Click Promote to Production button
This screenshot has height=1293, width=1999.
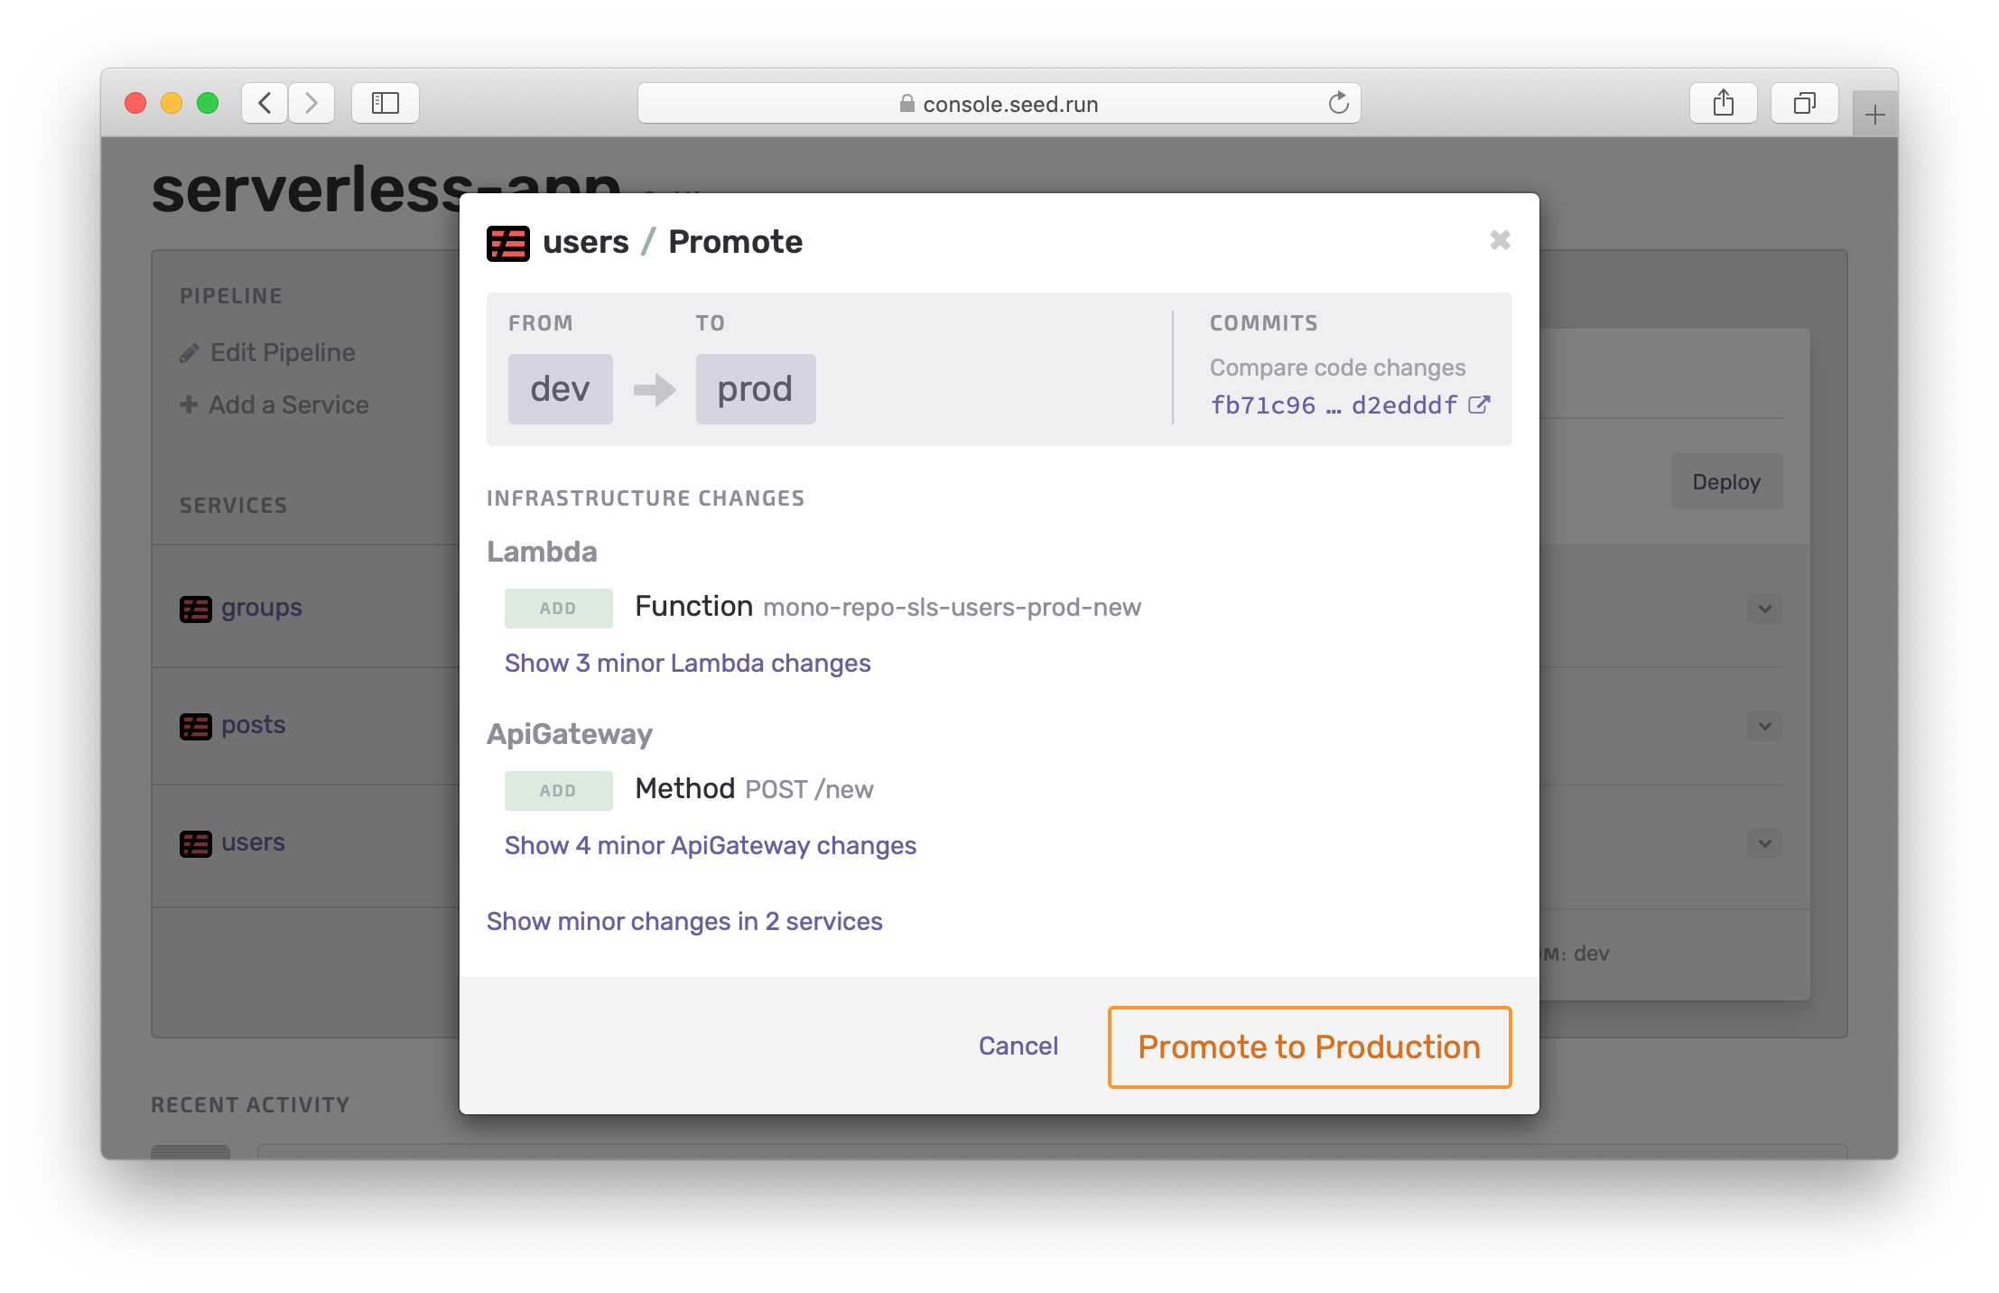(1308, 1046)
